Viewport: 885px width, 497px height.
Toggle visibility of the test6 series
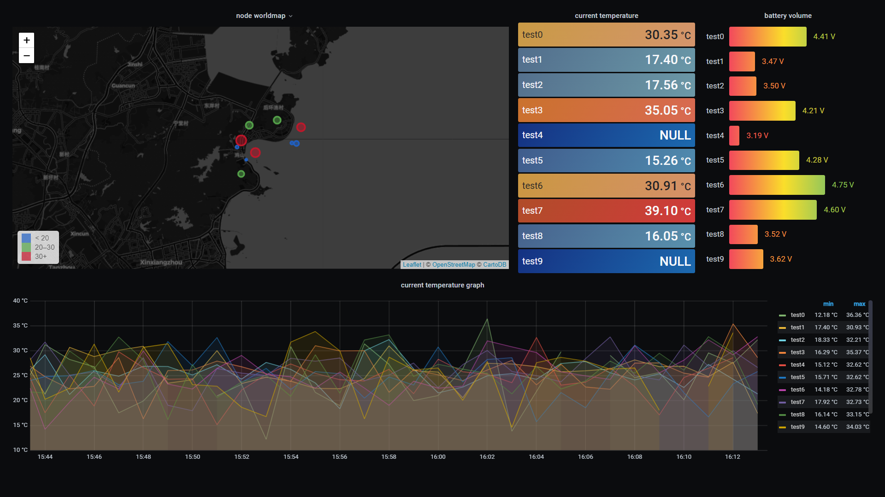797,389
